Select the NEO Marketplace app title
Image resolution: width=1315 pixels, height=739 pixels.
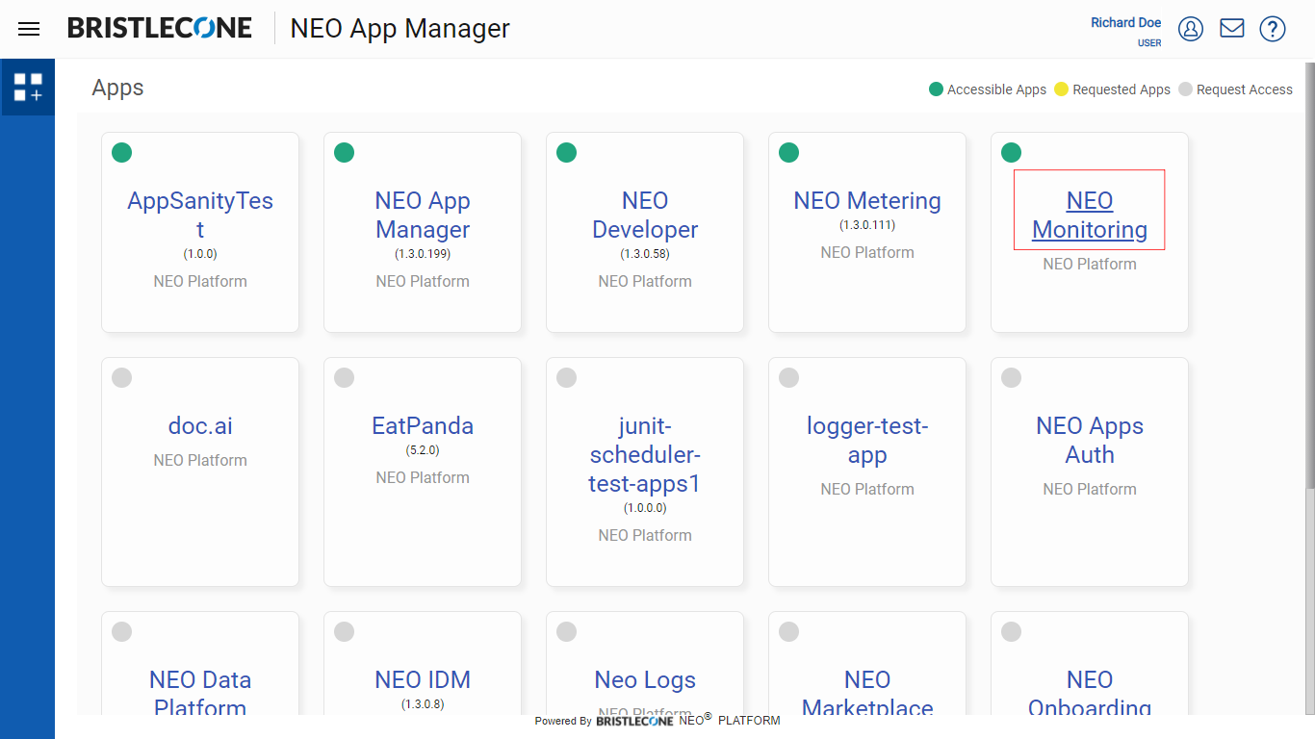coord(867,694)
